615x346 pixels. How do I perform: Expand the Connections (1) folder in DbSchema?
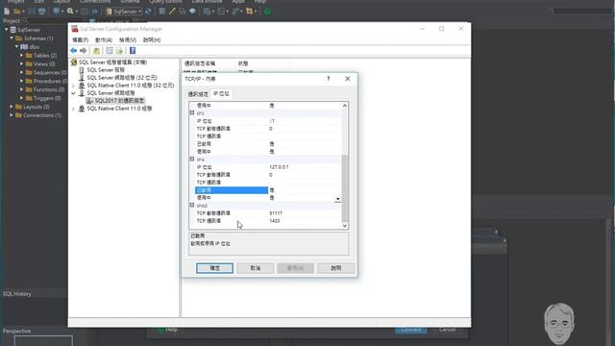click(12, 115)
